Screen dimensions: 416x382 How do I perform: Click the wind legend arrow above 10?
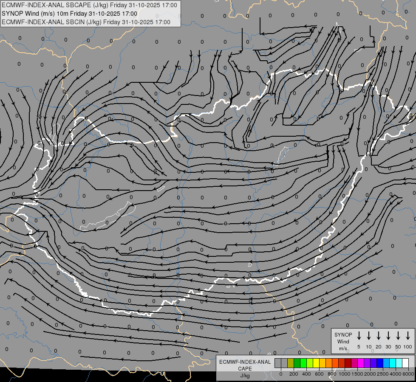point(369,335)
